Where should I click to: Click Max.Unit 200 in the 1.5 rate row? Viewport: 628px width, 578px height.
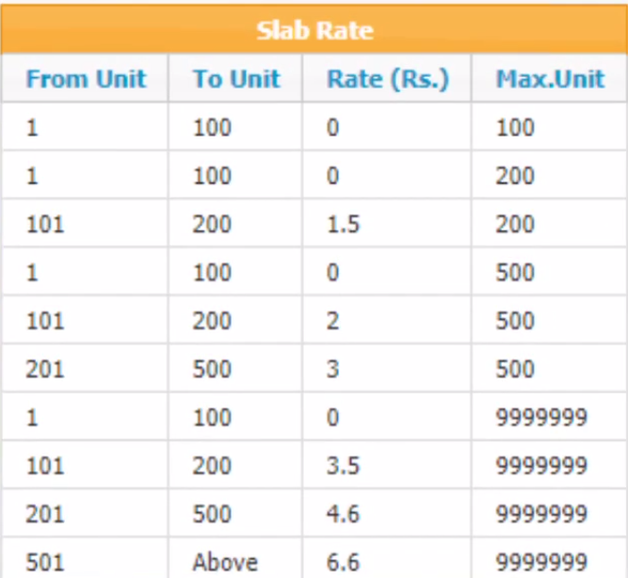pos(550,223)
